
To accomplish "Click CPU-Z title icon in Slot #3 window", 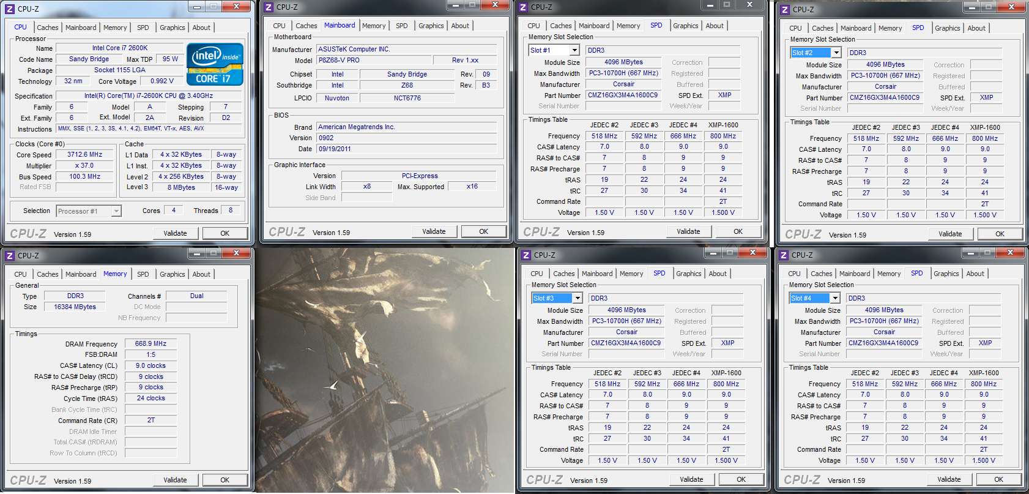I will pos(526,255).
